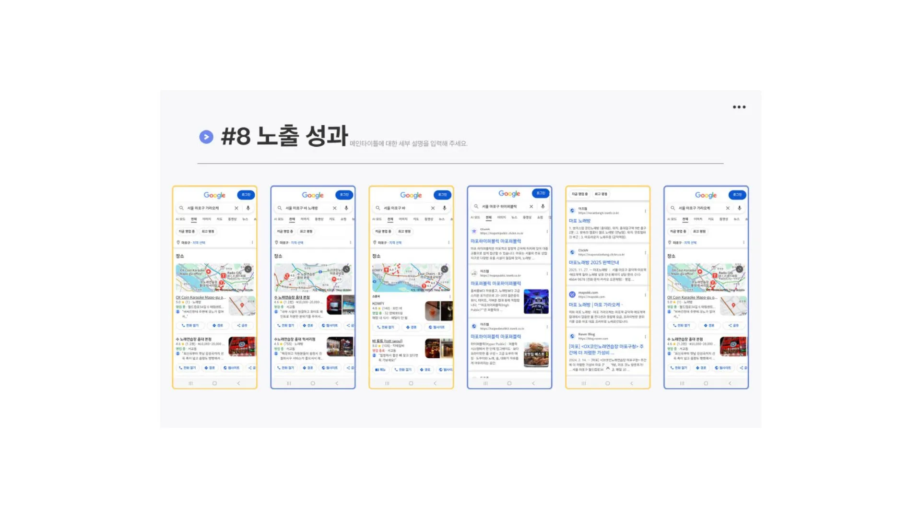
Task: Select the 이미지 tab under the '서울 마포구 하이퍼블릭' search
Action: tap(501, 217)
